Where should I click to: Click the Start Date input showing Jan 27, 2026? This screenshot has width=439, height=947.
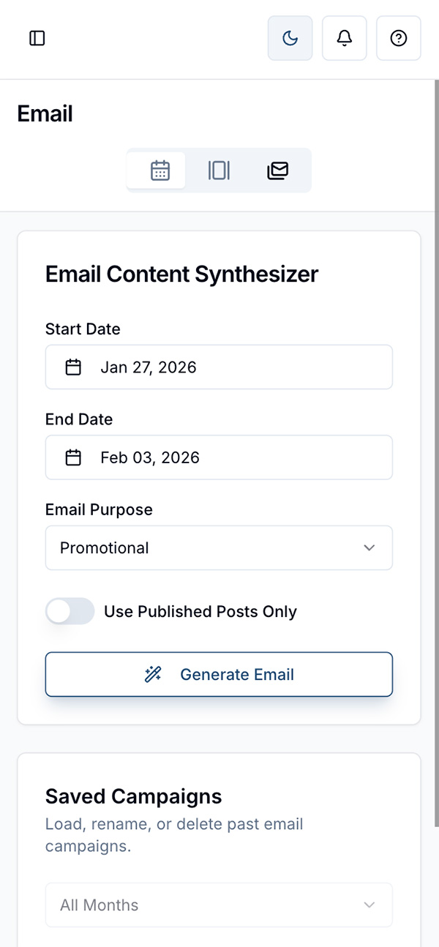219,367
